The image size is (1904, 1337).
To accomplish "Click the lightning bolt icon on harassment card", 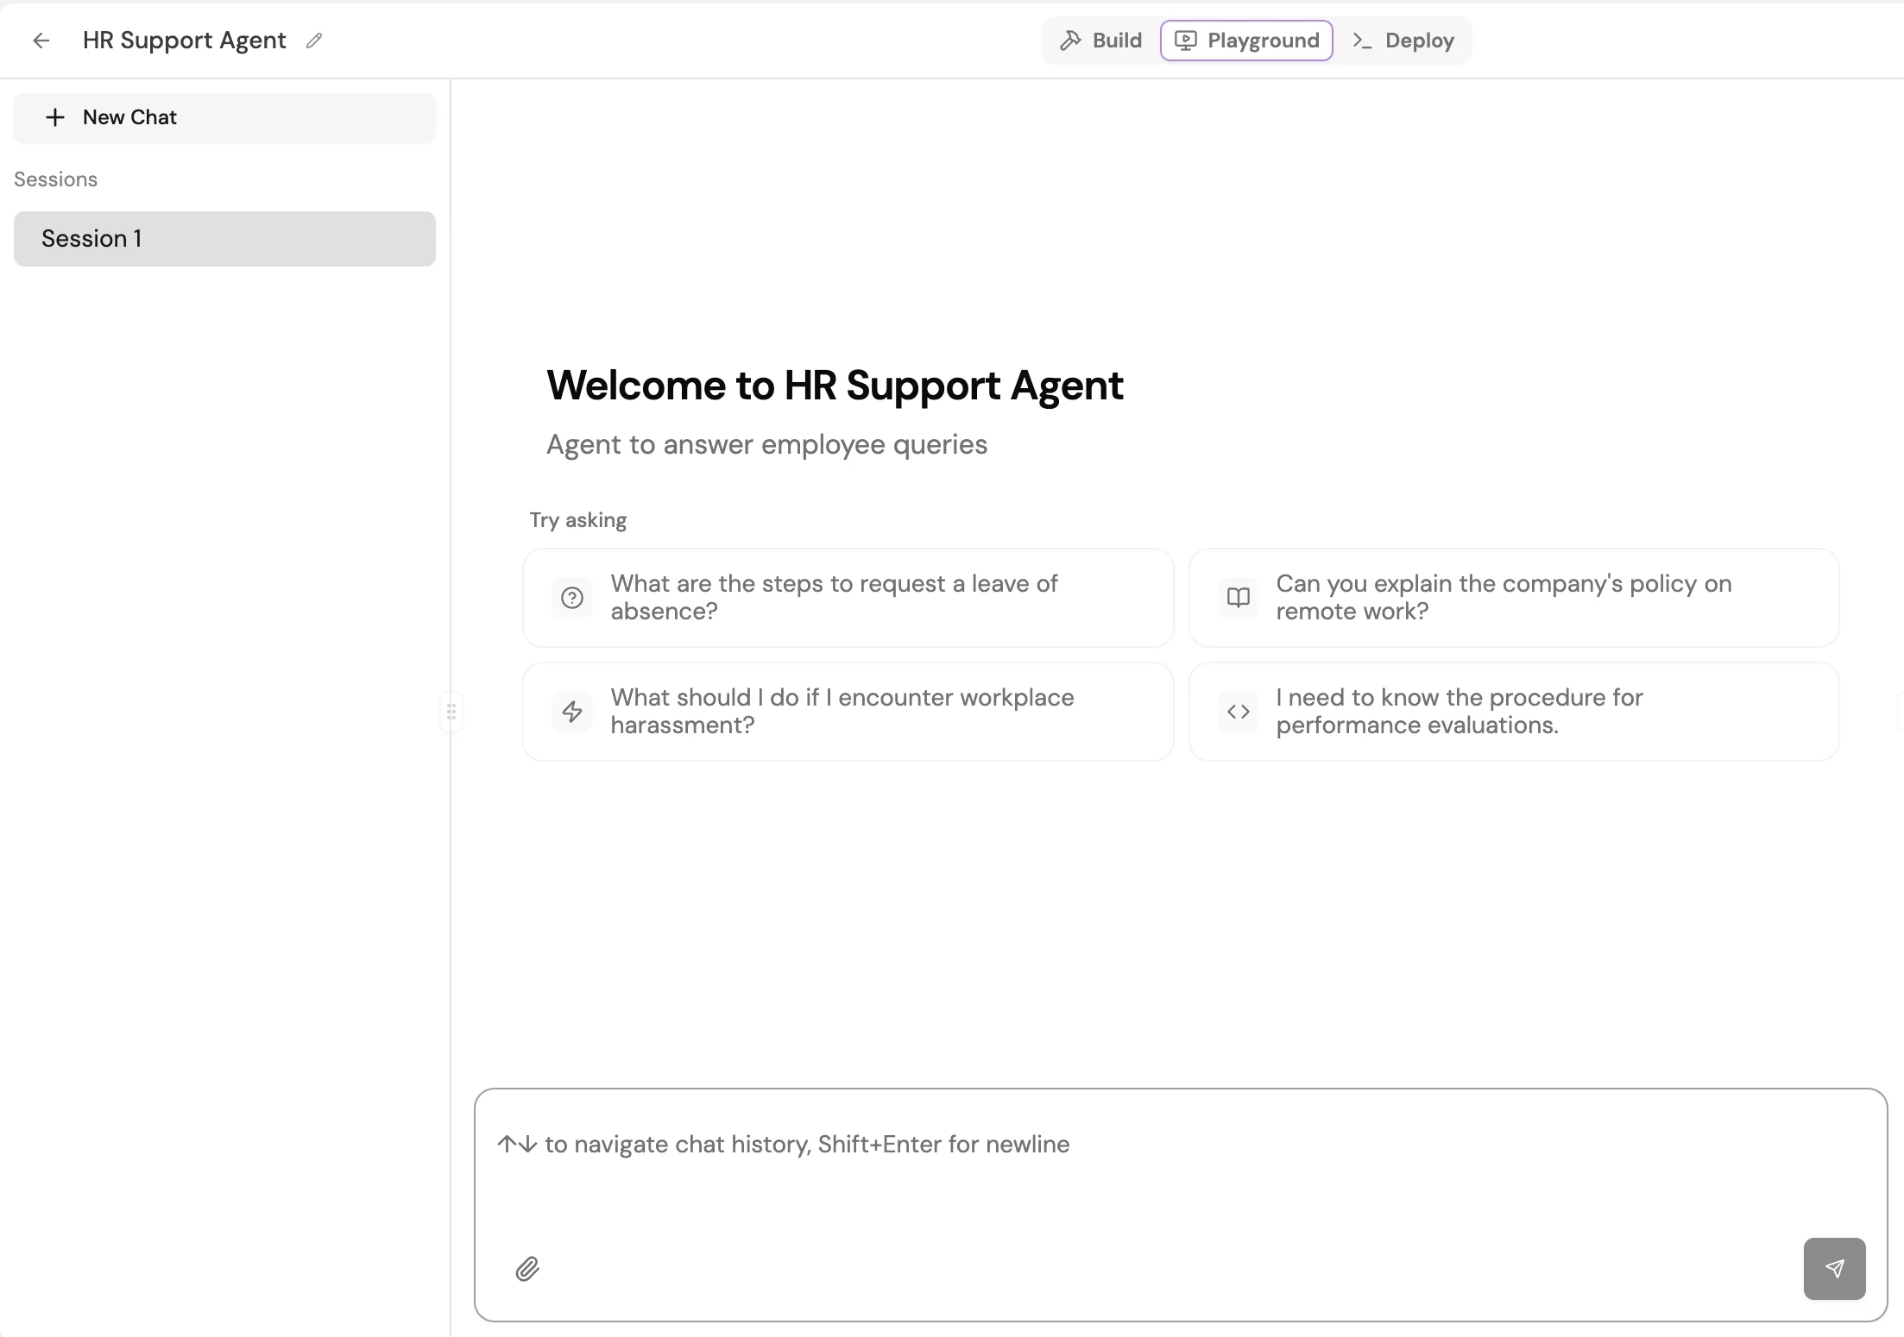I will 572,712.
